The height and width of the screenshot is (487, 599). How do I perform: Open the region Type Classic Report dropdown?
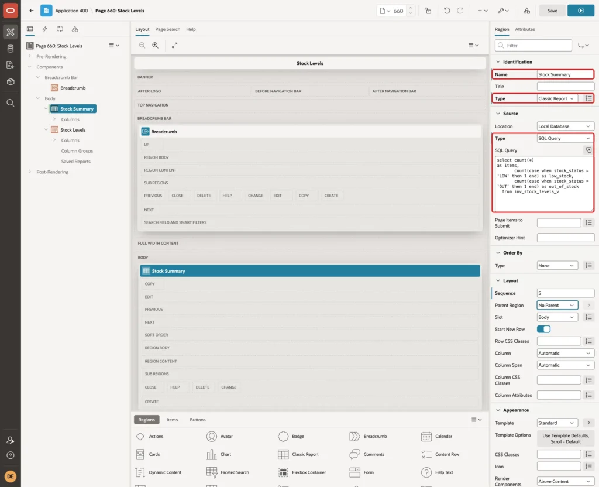coord(557,98)
